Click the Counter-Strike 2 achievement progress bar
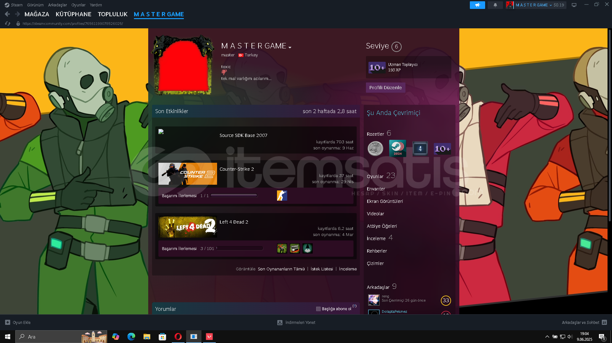The width and height of the screenshot is (612, 343). (234, 196)
